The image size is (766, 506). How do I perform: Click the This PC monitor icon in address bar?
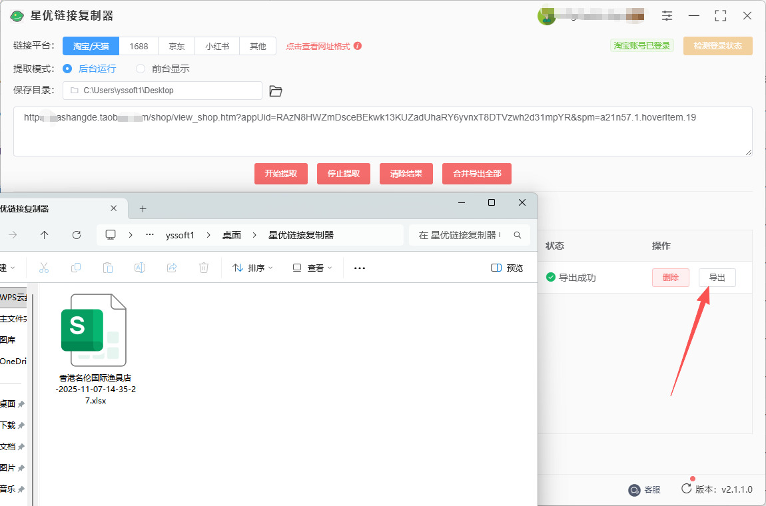[111, 235]
